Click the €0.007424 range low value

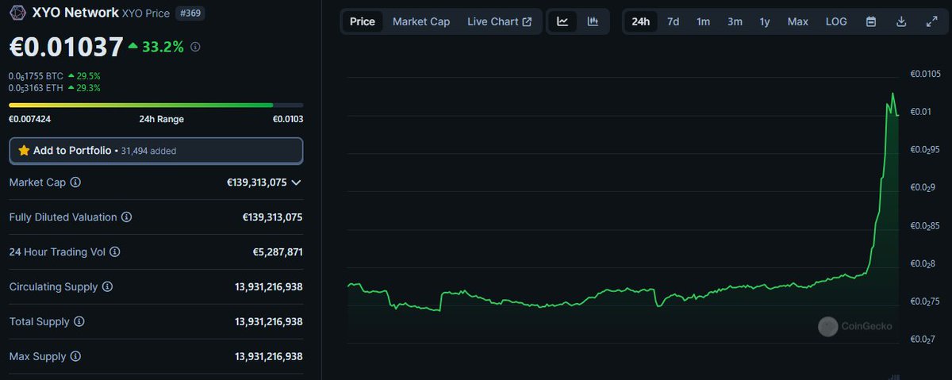(29, 119)
